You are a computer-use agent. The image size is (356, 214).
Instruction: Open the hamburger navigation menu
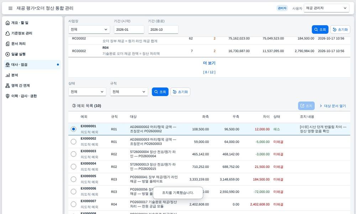tap(10, 8)
